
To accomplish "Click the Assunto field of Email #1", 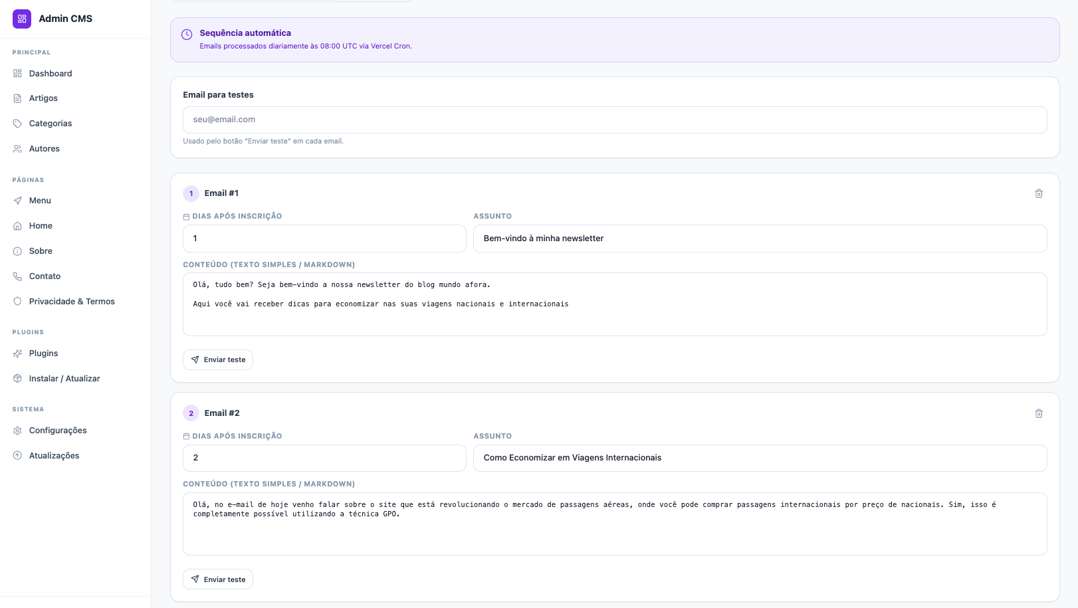I will tap(760, 239).
